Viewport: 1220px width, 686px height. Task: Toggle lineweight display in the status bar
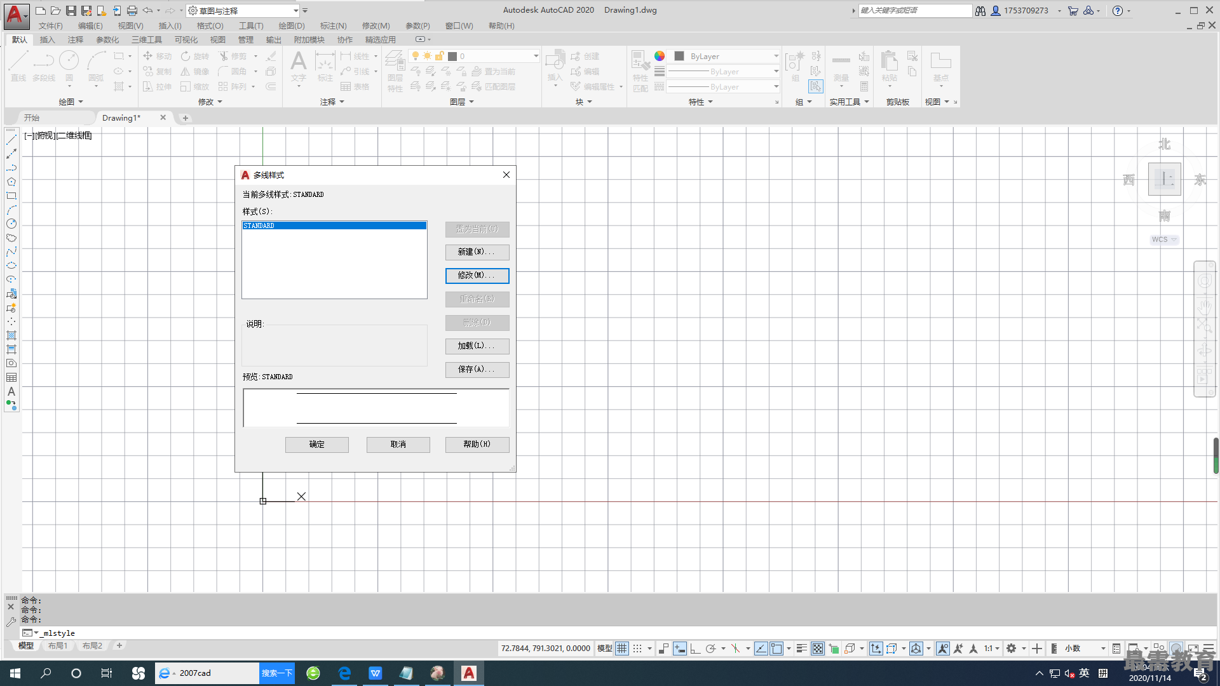point(802,649)
